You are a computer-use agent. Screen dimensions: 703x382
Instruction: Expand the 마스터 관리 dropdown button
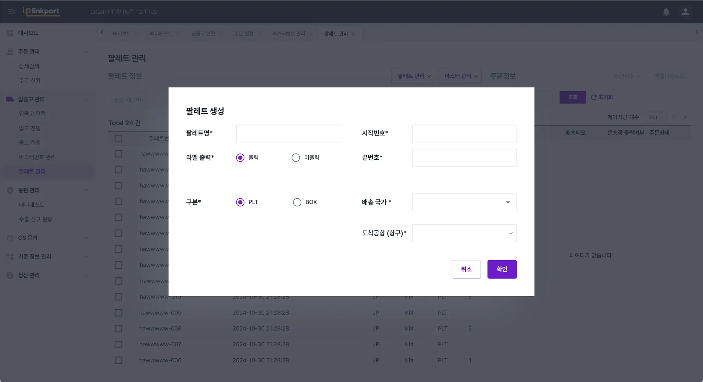click(460, 76)
